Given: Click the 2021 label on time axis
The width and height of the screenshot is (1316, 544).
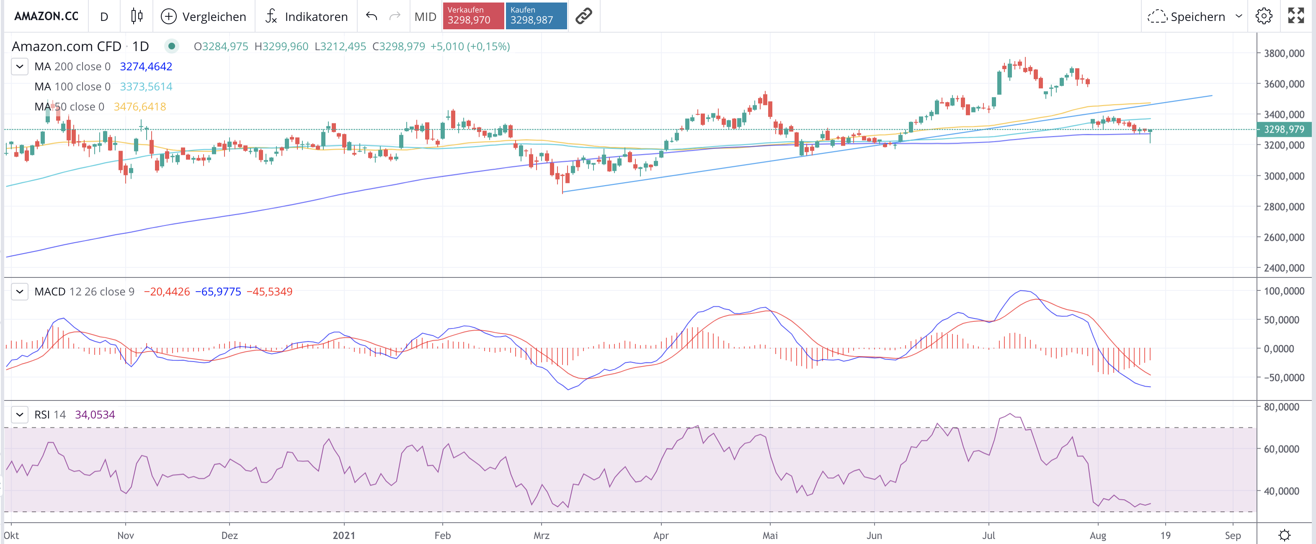Looking at the screenshot, I should 344,535.
